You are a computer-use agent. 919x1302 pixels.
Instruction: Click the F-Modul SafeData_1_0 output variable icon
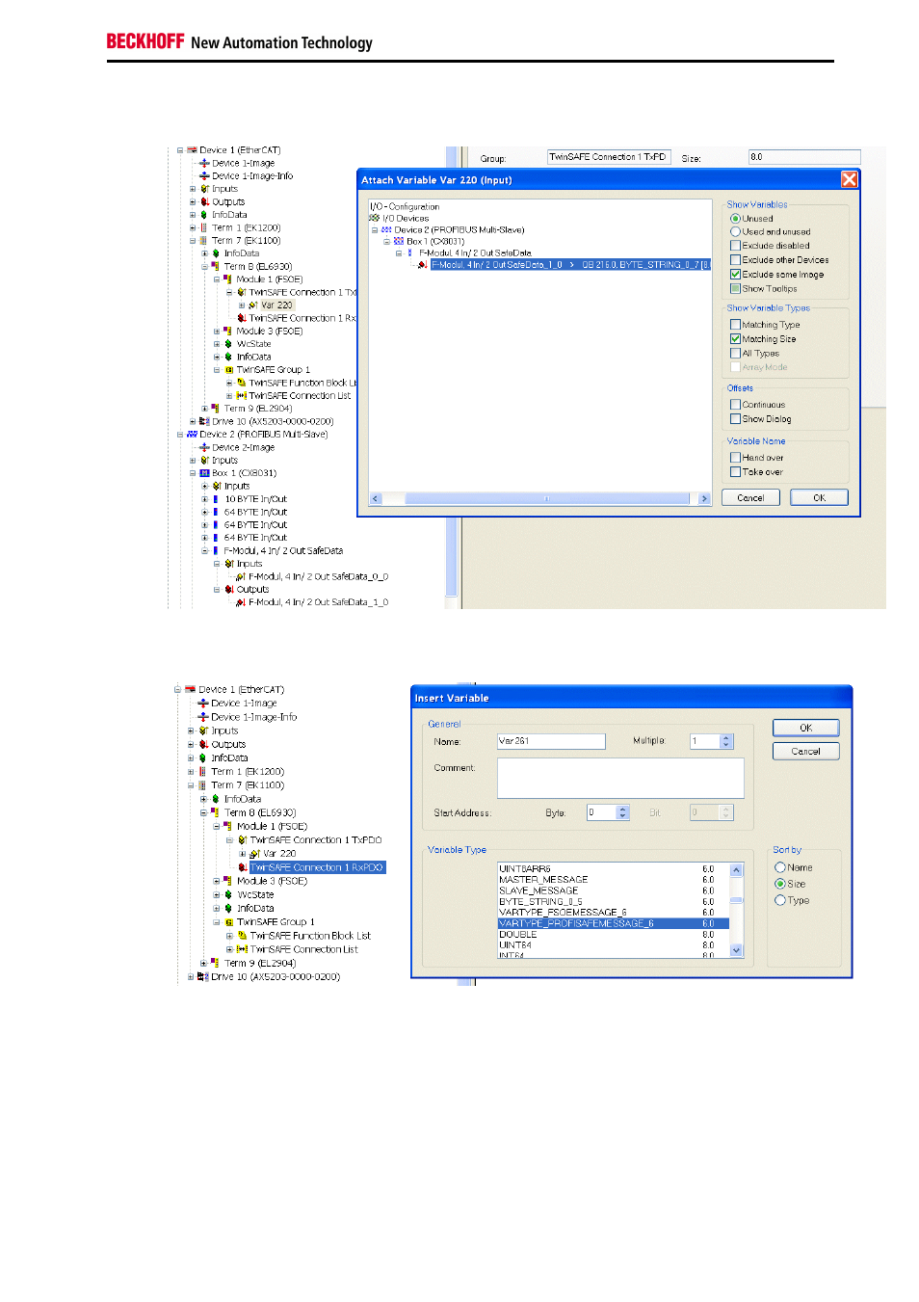tap(241, 602)
